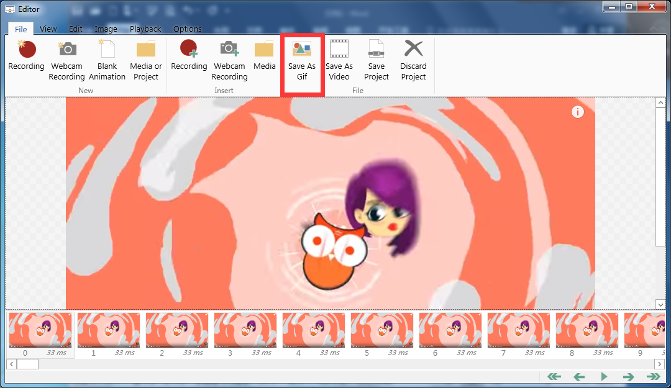Viewport: 671px width, 388px height.
Task: Discard the current project
Action: 413,50
